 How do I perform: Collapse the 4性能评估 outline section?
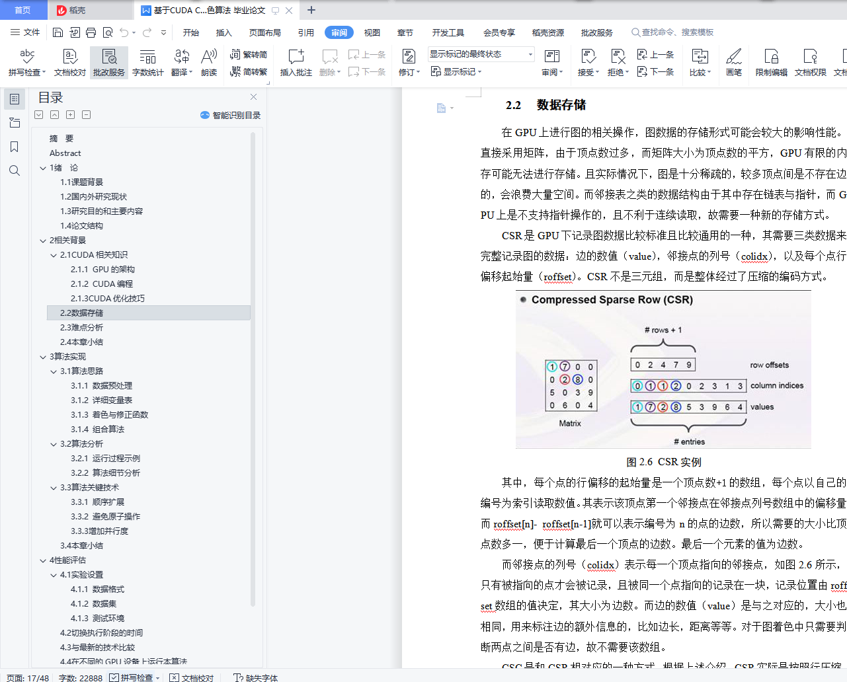(43, 560)
